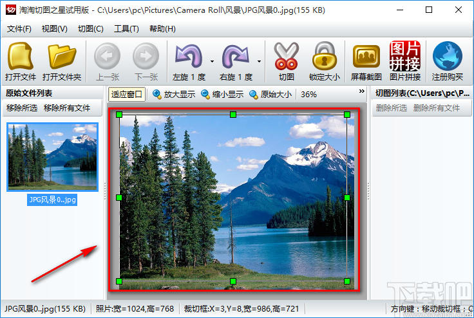
Task: Click the top-right crop frame handle
Action: tap(347, 115)
